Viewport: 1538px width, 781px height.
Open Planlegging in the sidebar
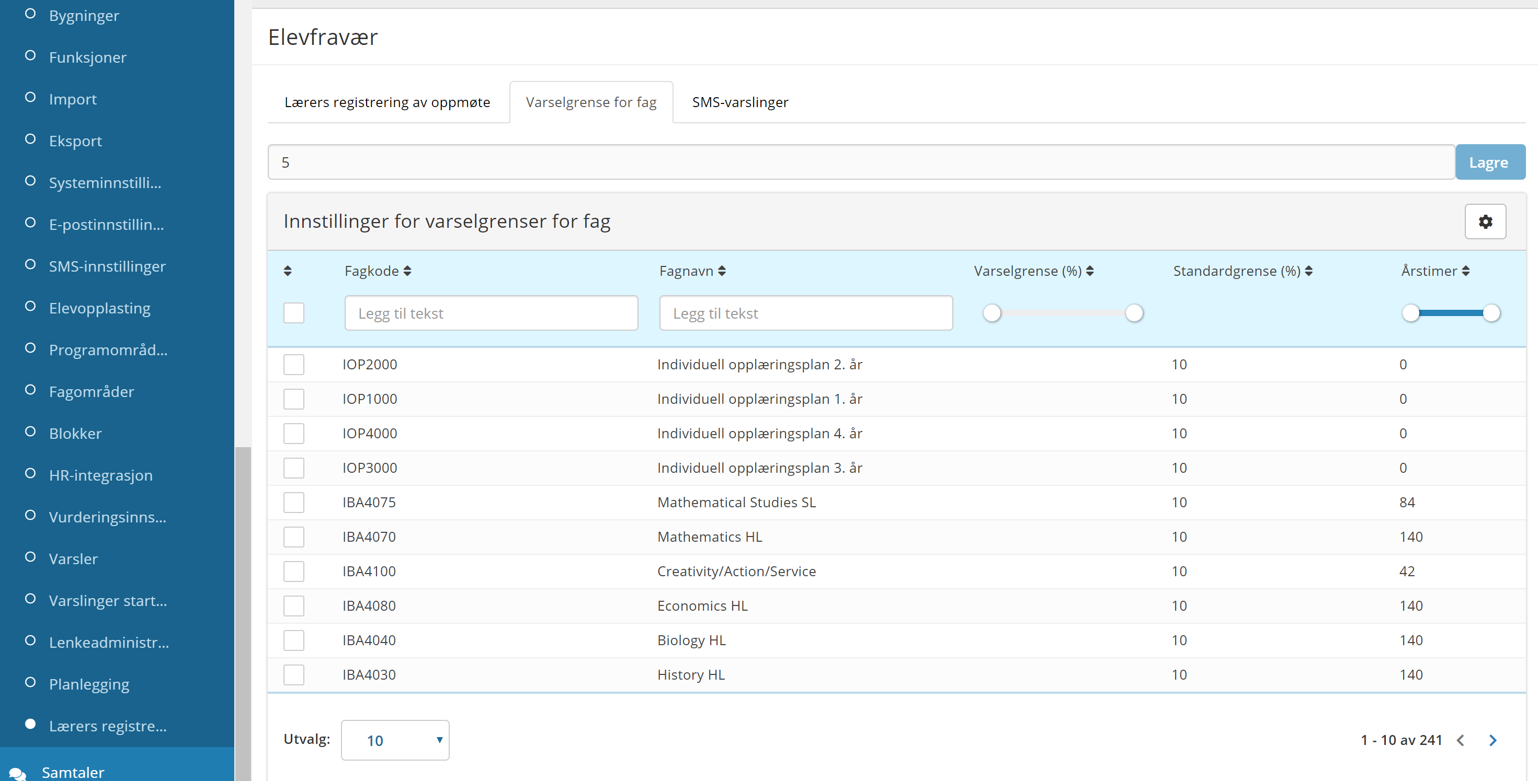(89, 684)
